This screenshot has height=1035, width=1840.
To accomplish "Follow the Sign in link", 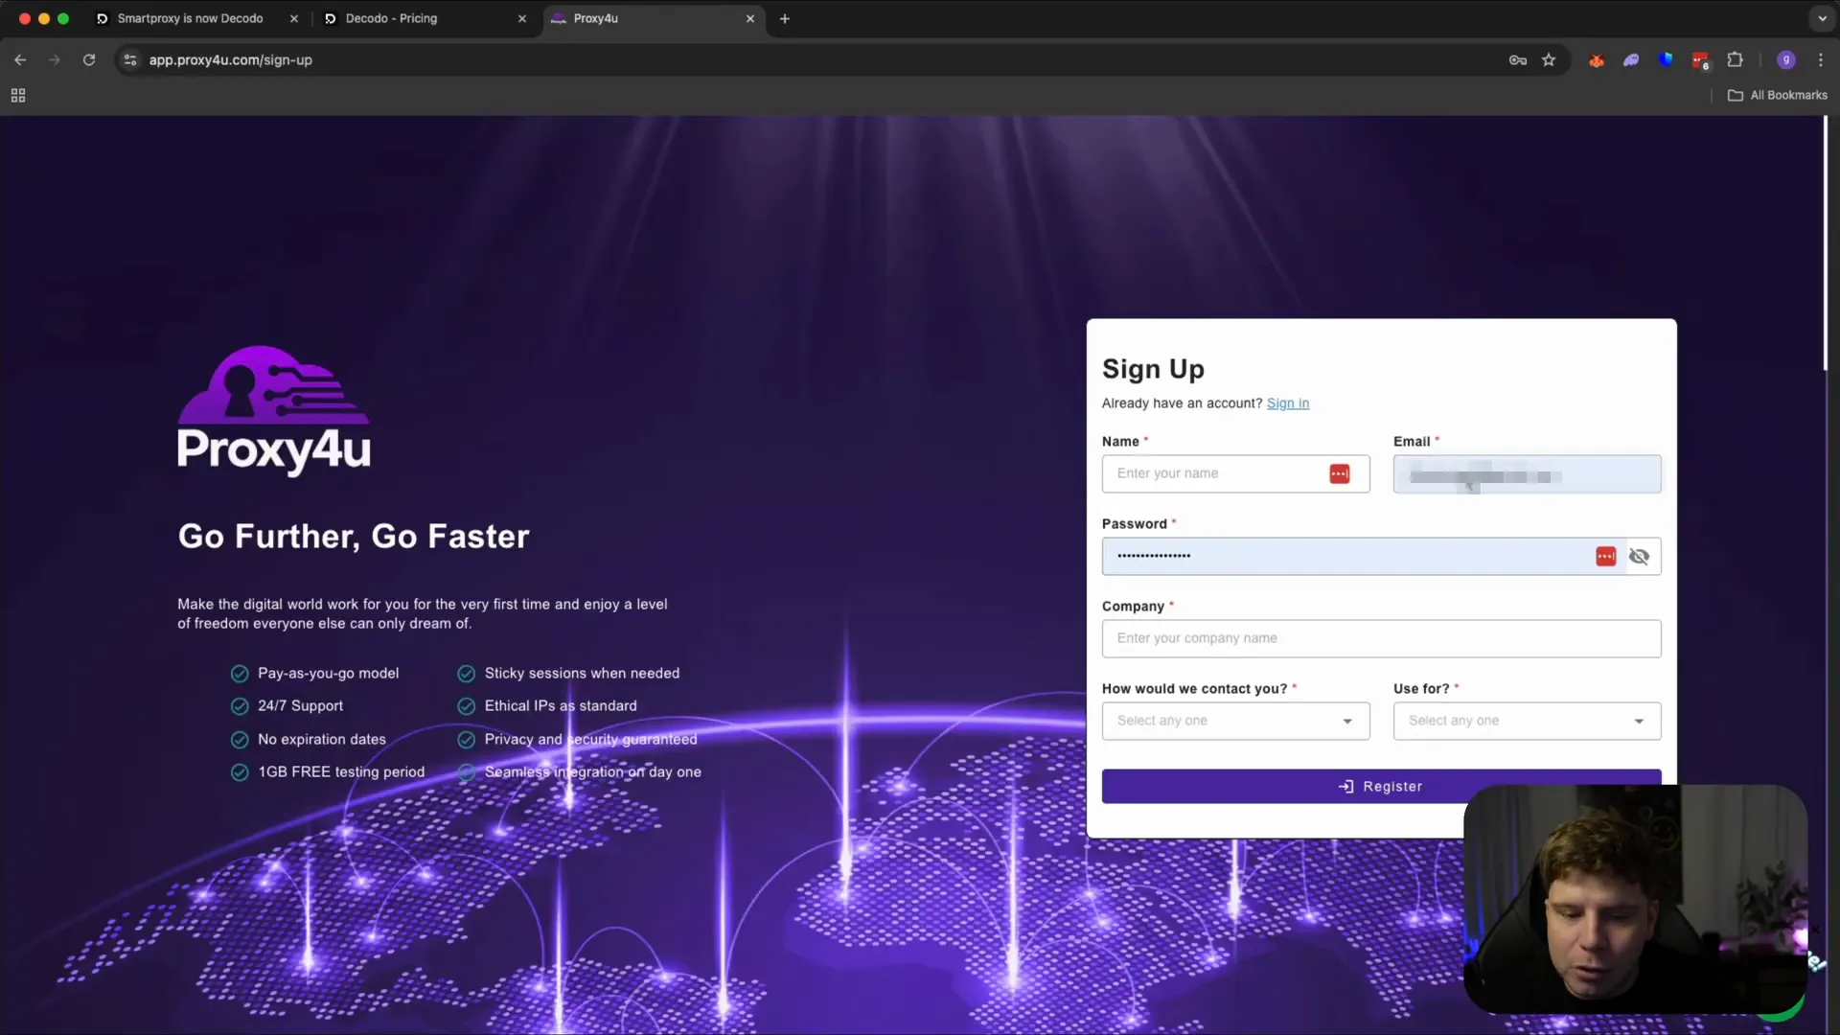I will click(1288, 403).
